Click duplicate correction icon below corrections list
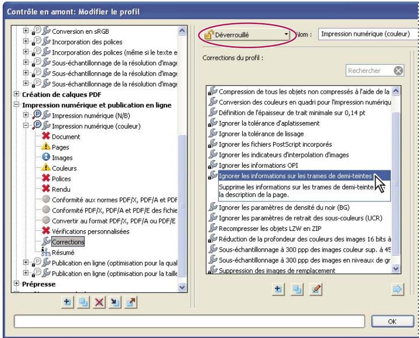Viewport: 420px width, 338px height. (297, 289)
